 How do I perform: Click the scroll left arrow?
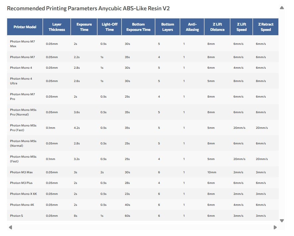(x=10, y=227)
